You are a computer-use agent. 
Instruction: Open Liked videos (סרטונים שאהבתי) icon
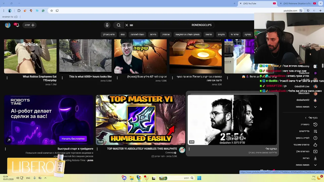[315, 145]
